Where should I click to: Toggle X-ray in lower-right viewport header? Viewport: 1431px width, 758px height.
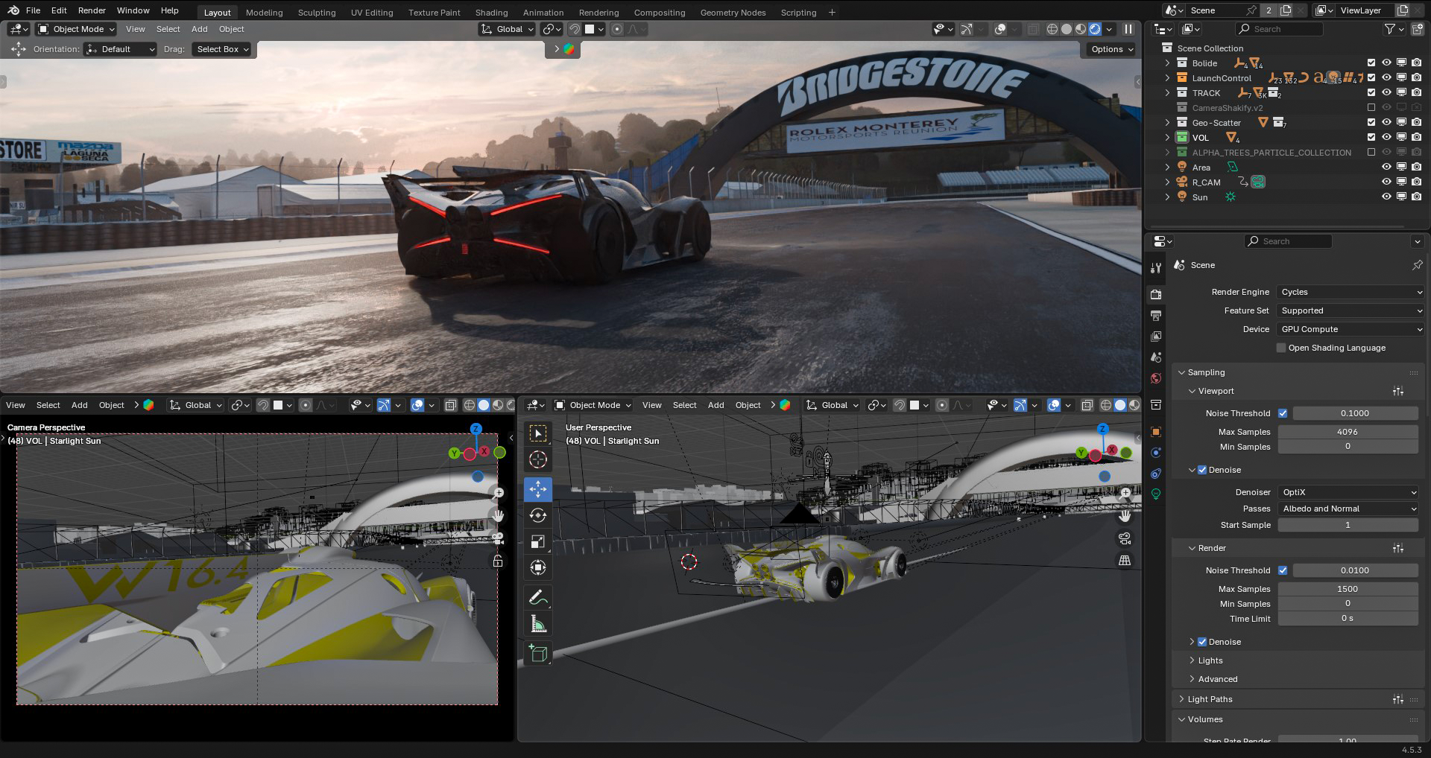1087,405
